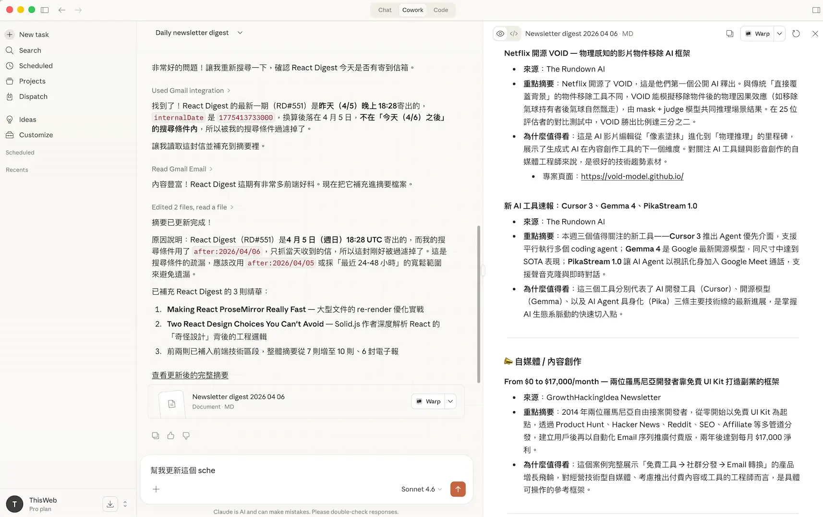
Task: Refresh the Newsletter digest preview
Action: coord(796,33)
